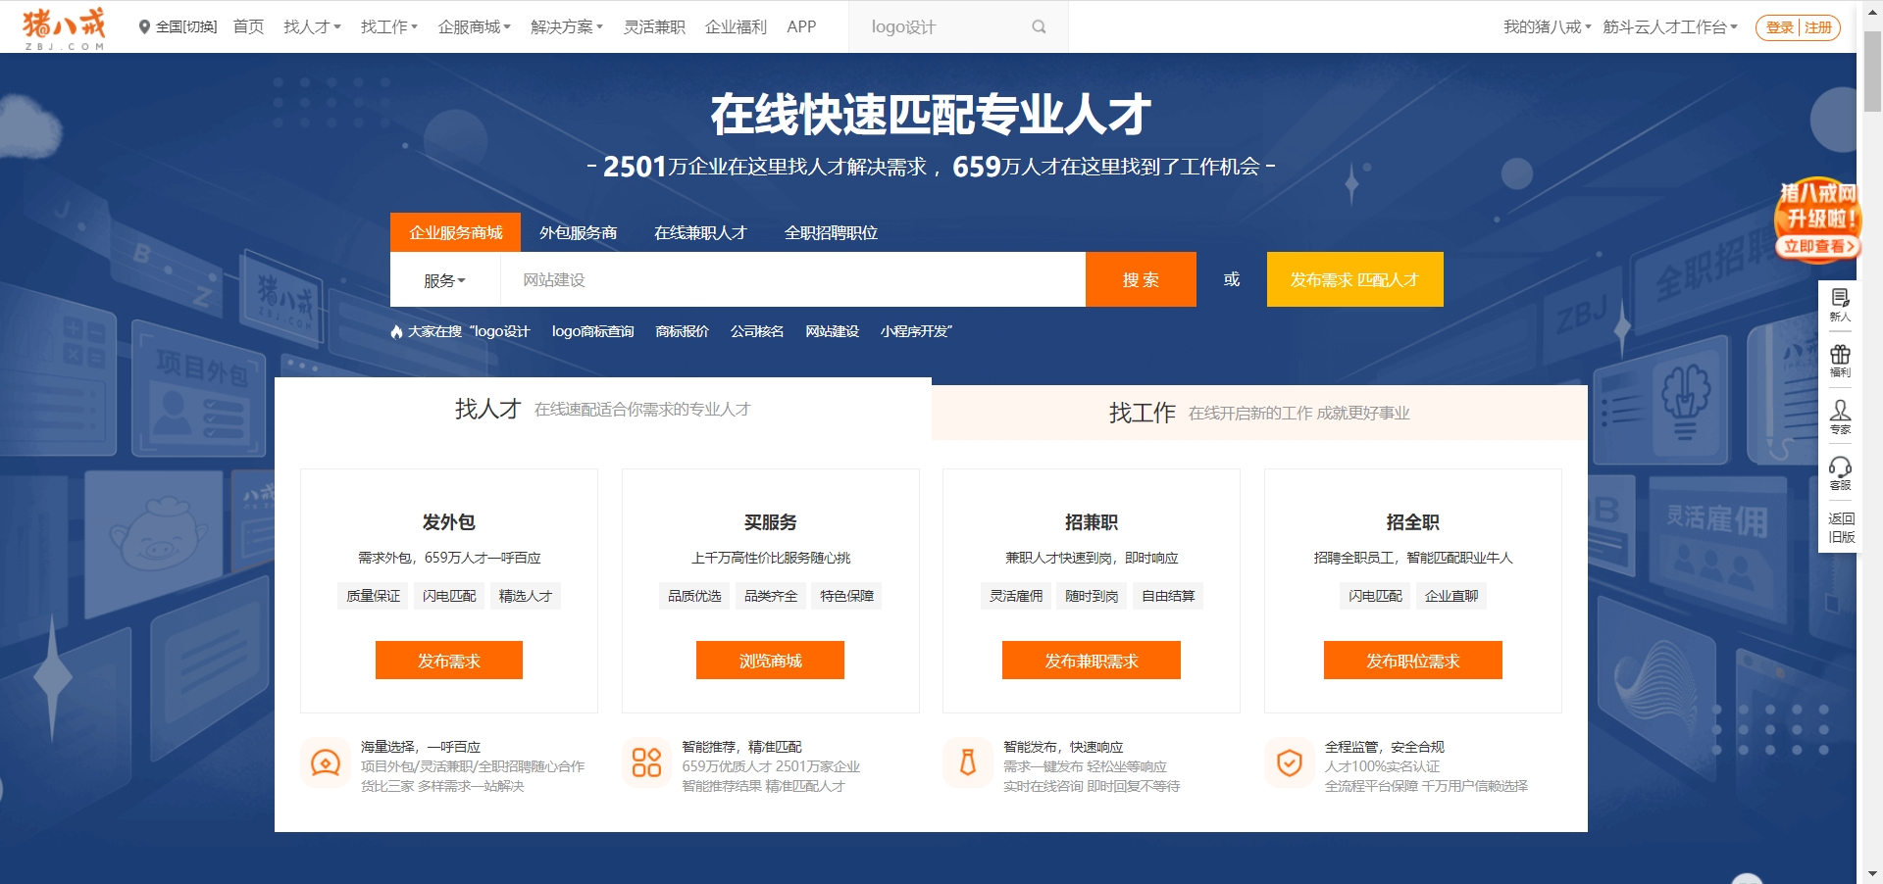The height and width of the screenshot is (884, 1883).
Task: Click the 猪八戒 ZBJ.COM logo
Action: pos(65,28)
